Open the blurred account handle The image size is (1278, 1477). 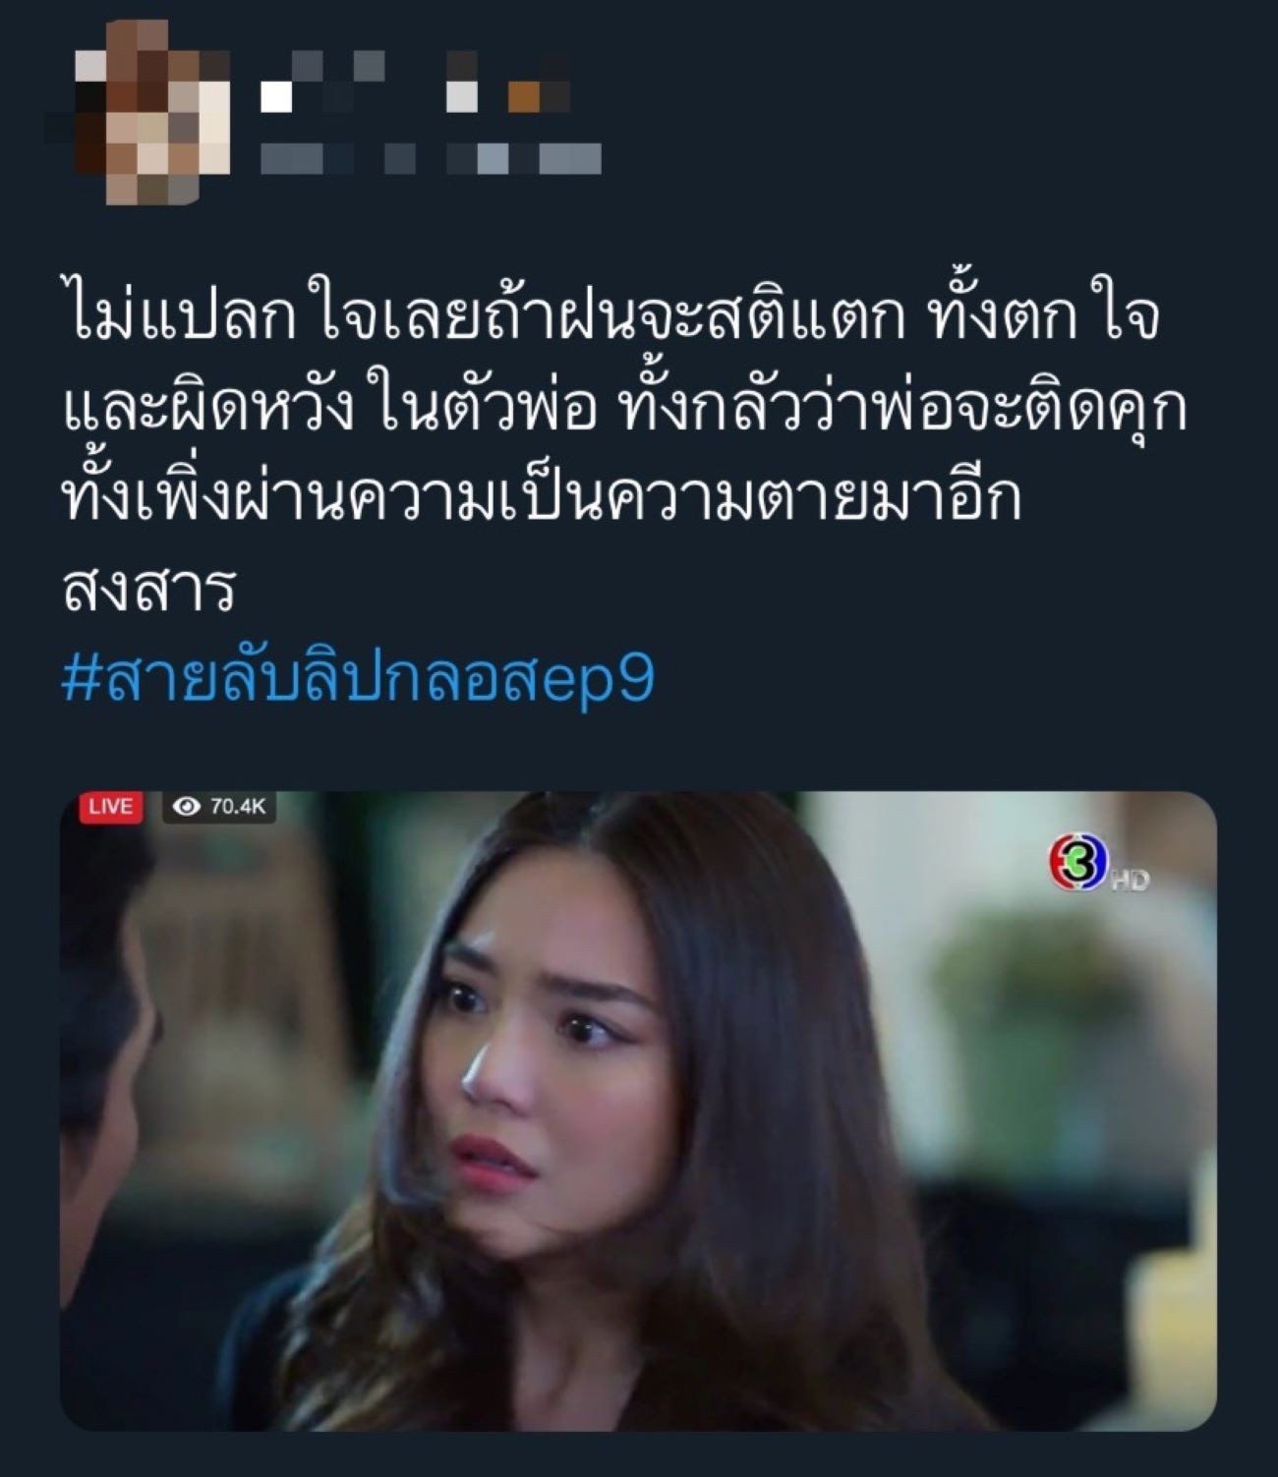(x=431, y=158)
